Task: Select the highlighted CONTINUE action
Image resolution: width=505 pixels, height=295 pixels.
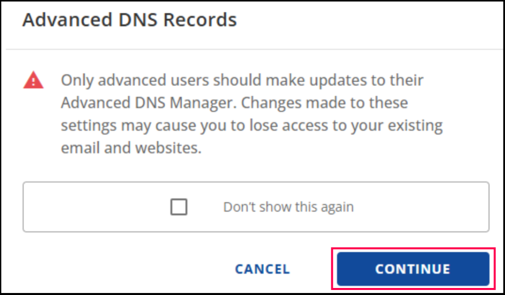Action: pyautogui.click(x=412, y=269)
